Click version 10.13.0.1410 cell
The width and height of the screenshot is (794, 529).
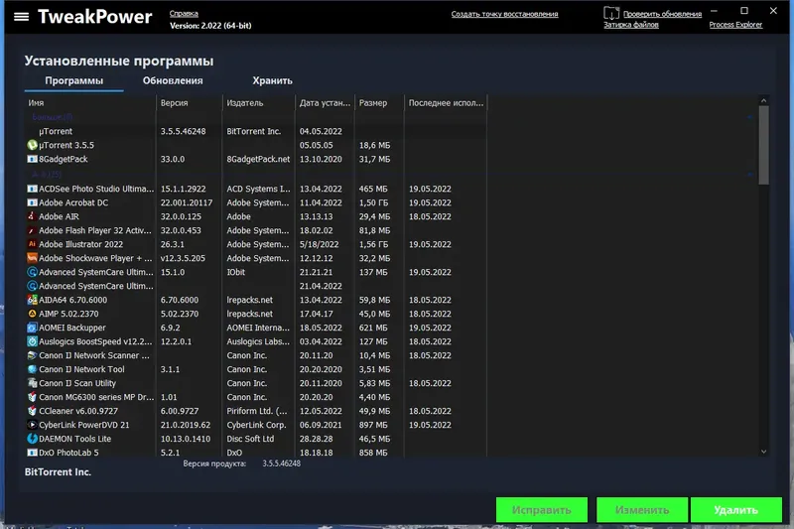[x=186, y=439]
